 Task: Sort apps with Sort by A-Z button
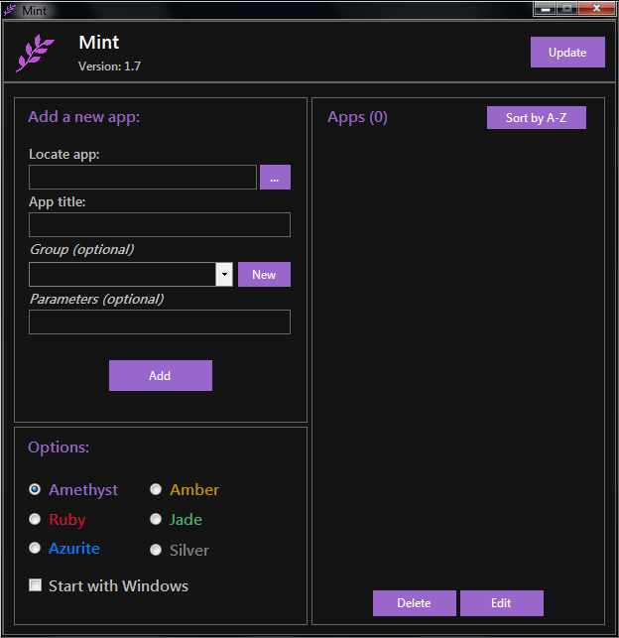click(536, 118)
